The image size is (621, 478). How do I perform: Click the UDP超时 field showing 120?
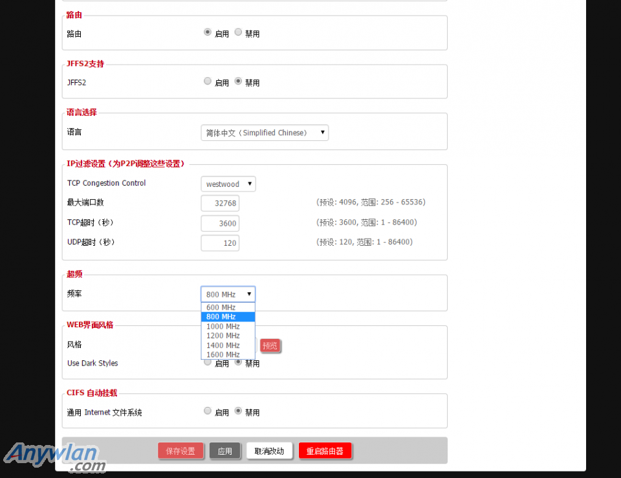[x=220, y=243]
